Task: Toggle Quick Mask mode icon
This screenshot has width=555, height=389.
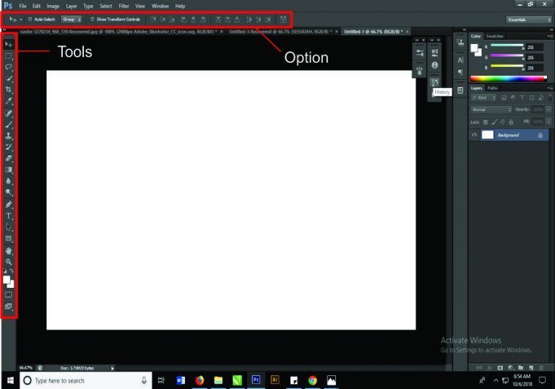Action: point(9,294)
